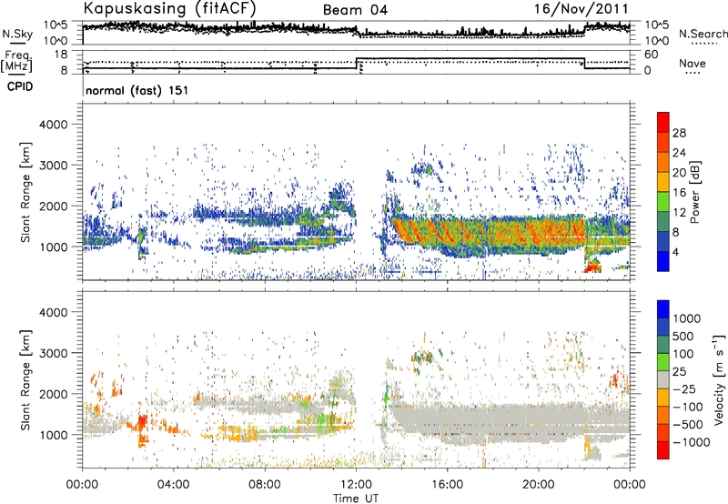Click the 12 tick on Power scale
The image size is (728, 504).
(679, 213)
